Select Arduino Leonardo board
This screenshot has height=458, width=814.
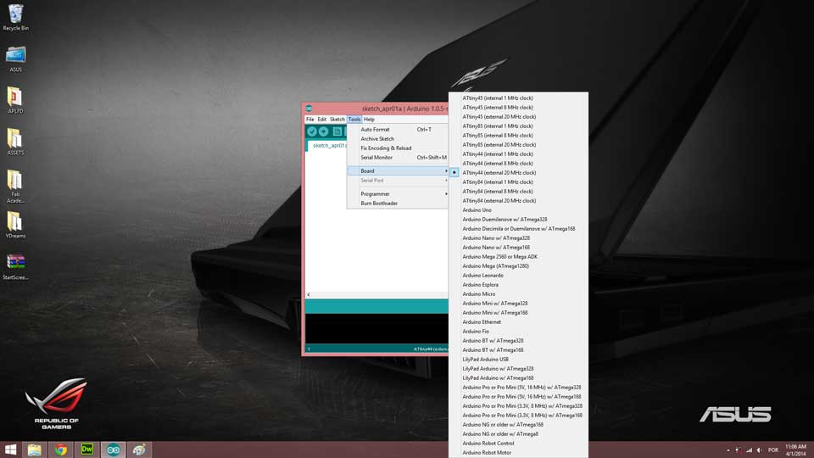click(518, 276)
